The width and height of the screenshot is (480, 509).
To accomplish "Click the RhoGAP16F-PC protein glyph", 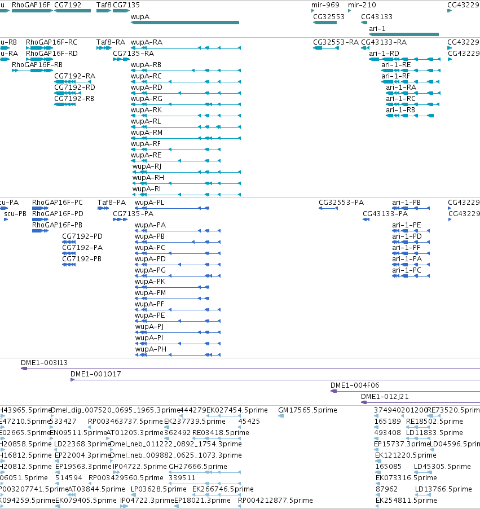I will click(40, 208).
